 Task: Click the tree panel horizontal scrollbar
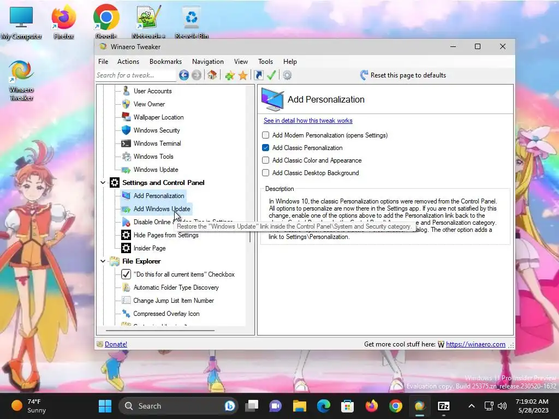tap(160, 330)
